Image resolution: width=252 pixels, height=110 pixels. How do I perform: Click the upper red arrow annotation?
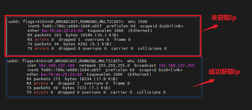coord(210,28)
